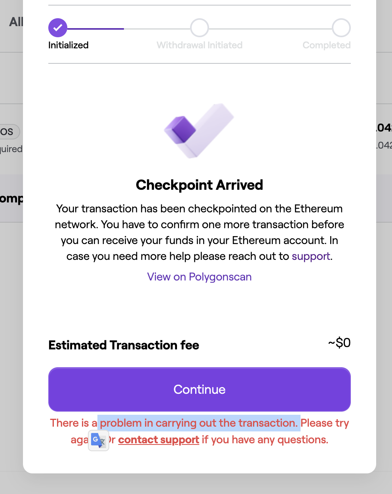Select the Initialized step label

coord(69,45)
